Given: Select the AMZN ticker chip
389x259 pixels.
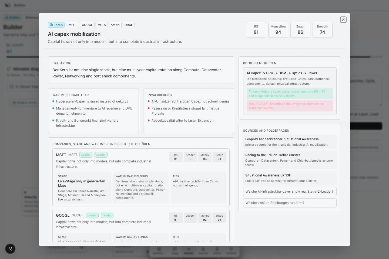Looking at the screenshot, I should 115,25.
